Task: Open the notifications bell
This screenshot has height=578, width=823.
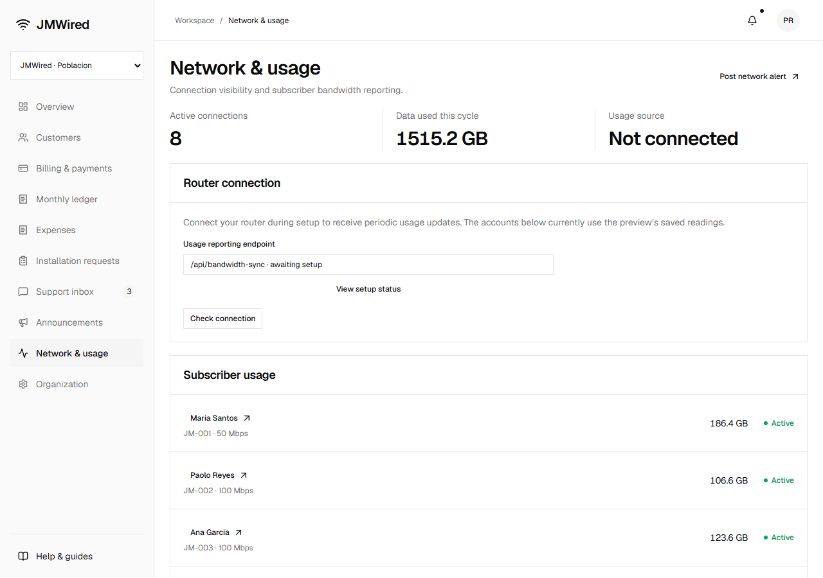Action: tap(752, 21)
